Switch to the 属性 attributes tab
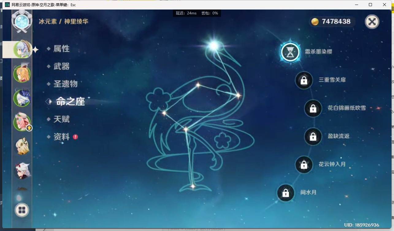394x231 pixels. (61, 49)
